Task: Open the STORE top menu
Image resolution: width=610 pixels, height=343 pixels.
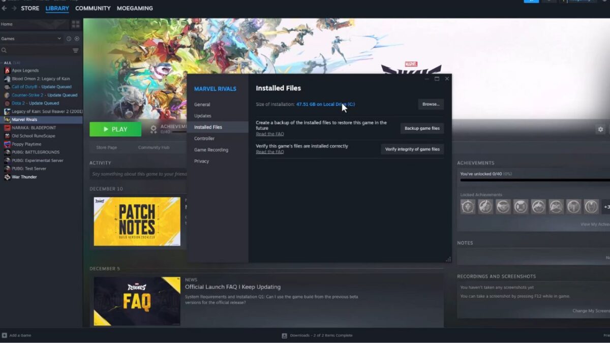Action: coord(30,9)
